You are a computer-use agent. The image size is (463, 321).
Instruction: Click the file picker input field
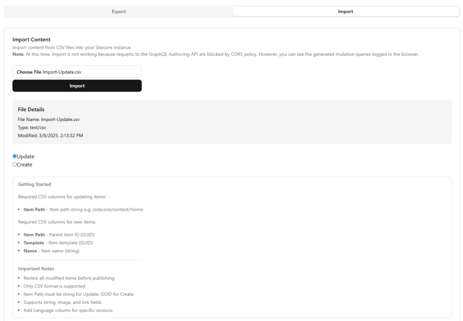[77, 71]
